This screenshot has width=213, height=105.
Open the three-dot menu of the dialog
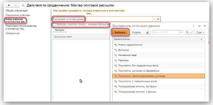click(x=194, y=26)
